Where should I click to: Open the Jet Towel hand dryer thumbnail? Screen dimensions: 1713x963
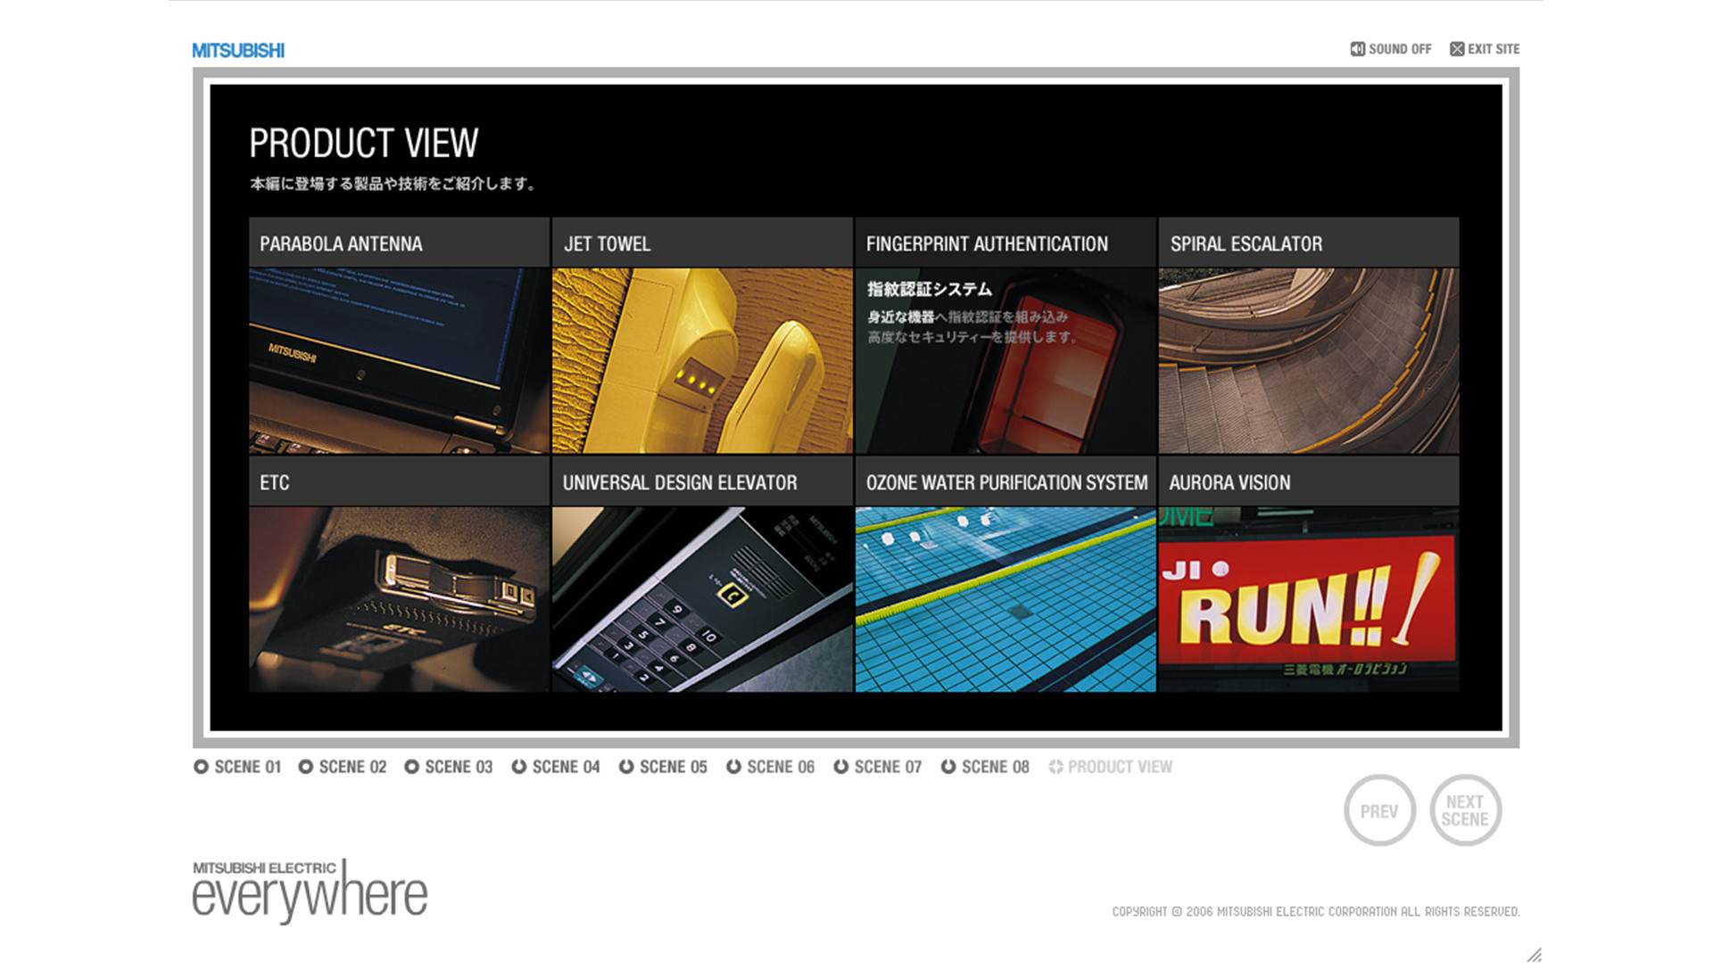[x=702, y=360]
